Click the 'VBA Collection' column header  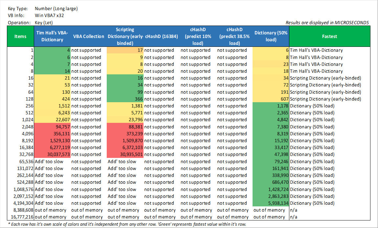coord(88,36)
